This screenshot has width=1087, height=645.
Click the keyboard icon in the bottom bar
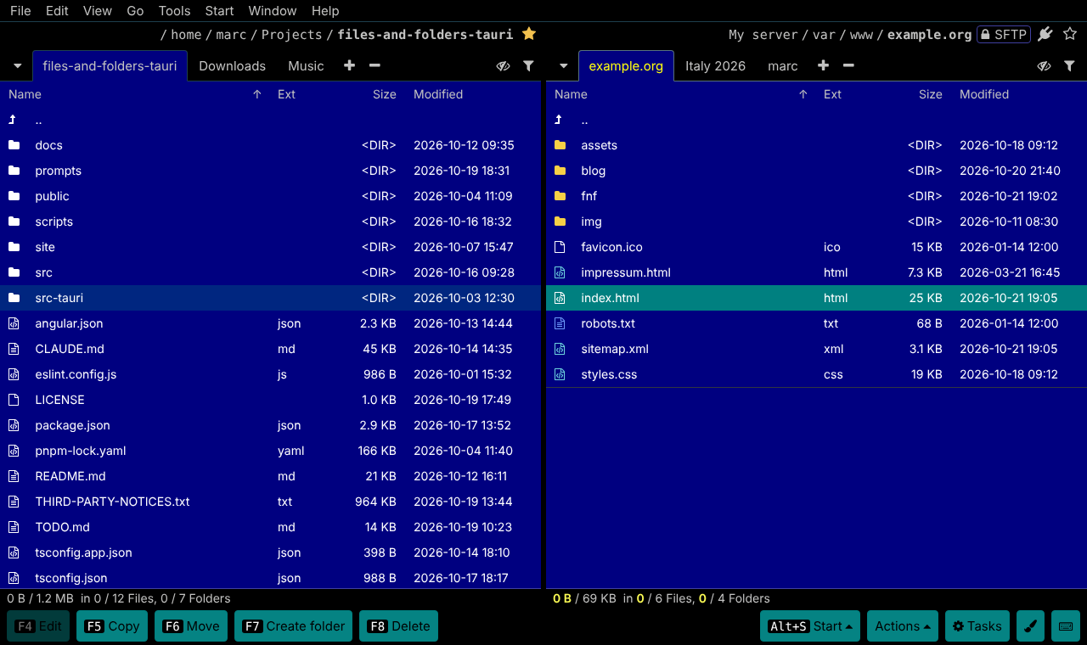tap(1066, 626)
